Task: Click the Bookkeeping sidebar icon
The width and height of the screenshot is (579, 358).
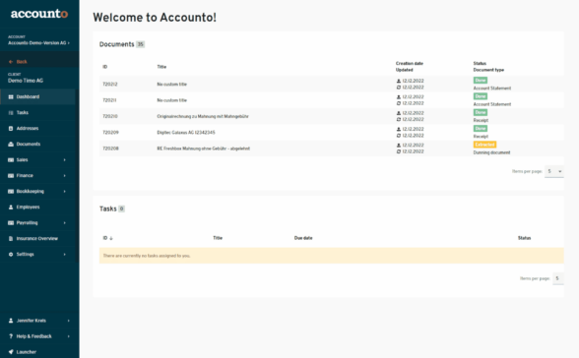Action: [x=11, y=192]
